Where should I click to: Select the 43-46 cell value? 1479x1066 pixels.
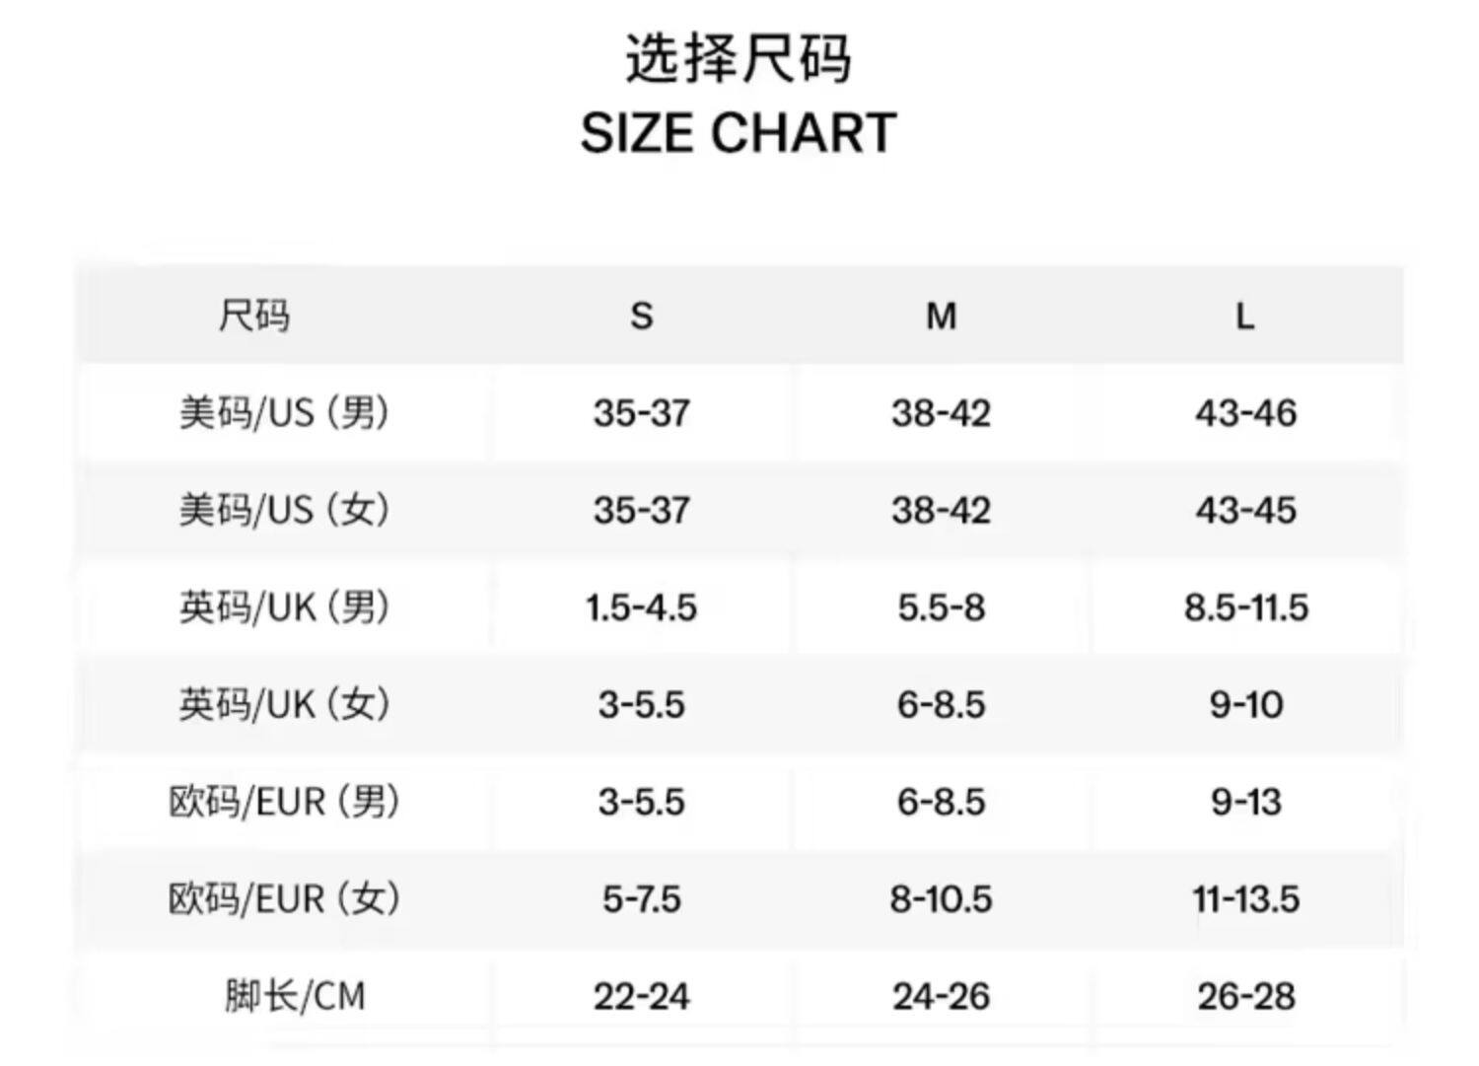[x=1245, y=412]
